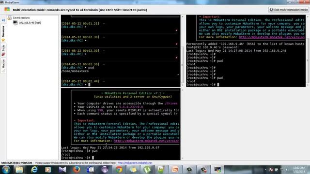Open Windows Explorer from taskbar

pyautogui.click(x=19, y=170)
